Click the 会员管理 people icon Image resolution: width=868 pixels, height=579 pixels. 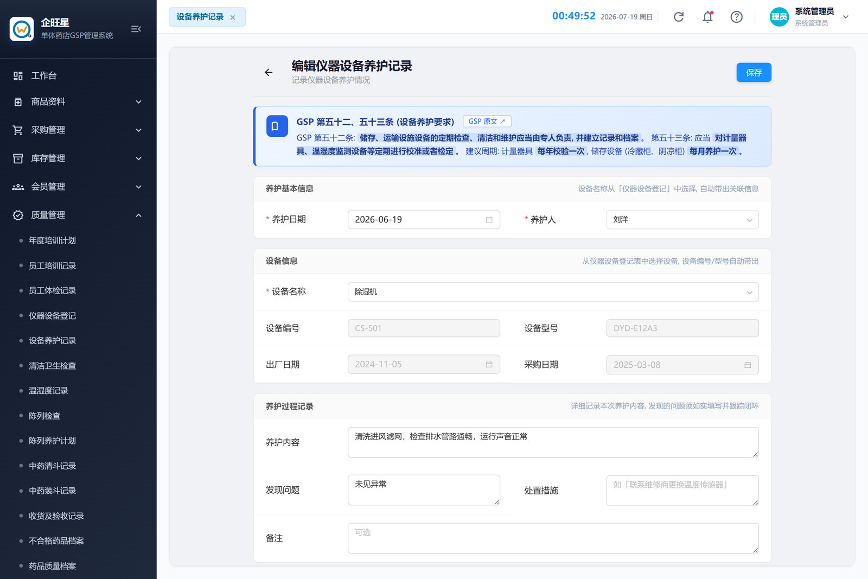pos(18,187)
